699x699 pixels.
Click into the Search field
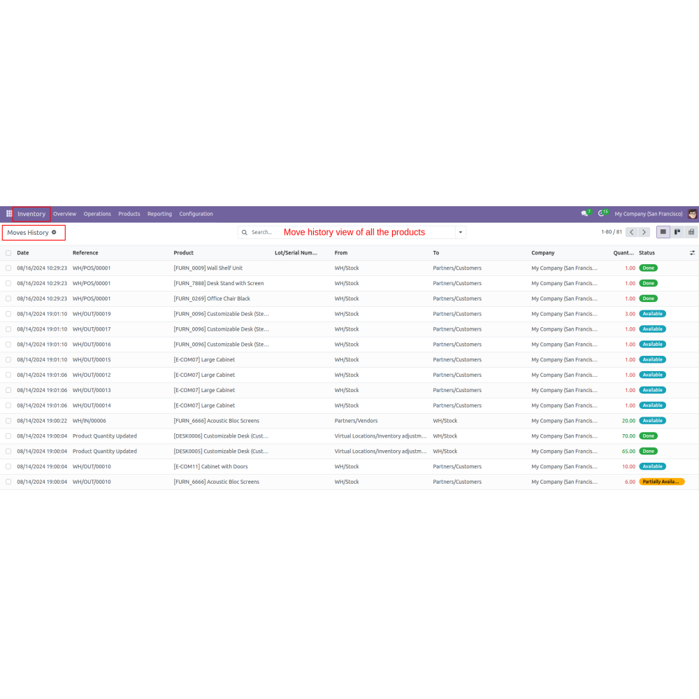click(352, 232)
